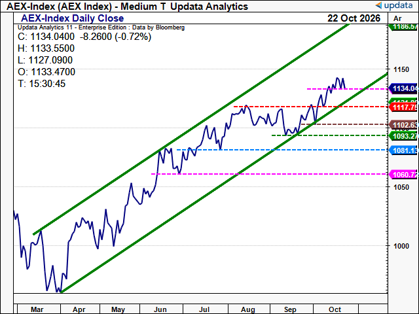
Task: Click the updata logo in the header
Action: pyautogui.click(x=394, y=5)
